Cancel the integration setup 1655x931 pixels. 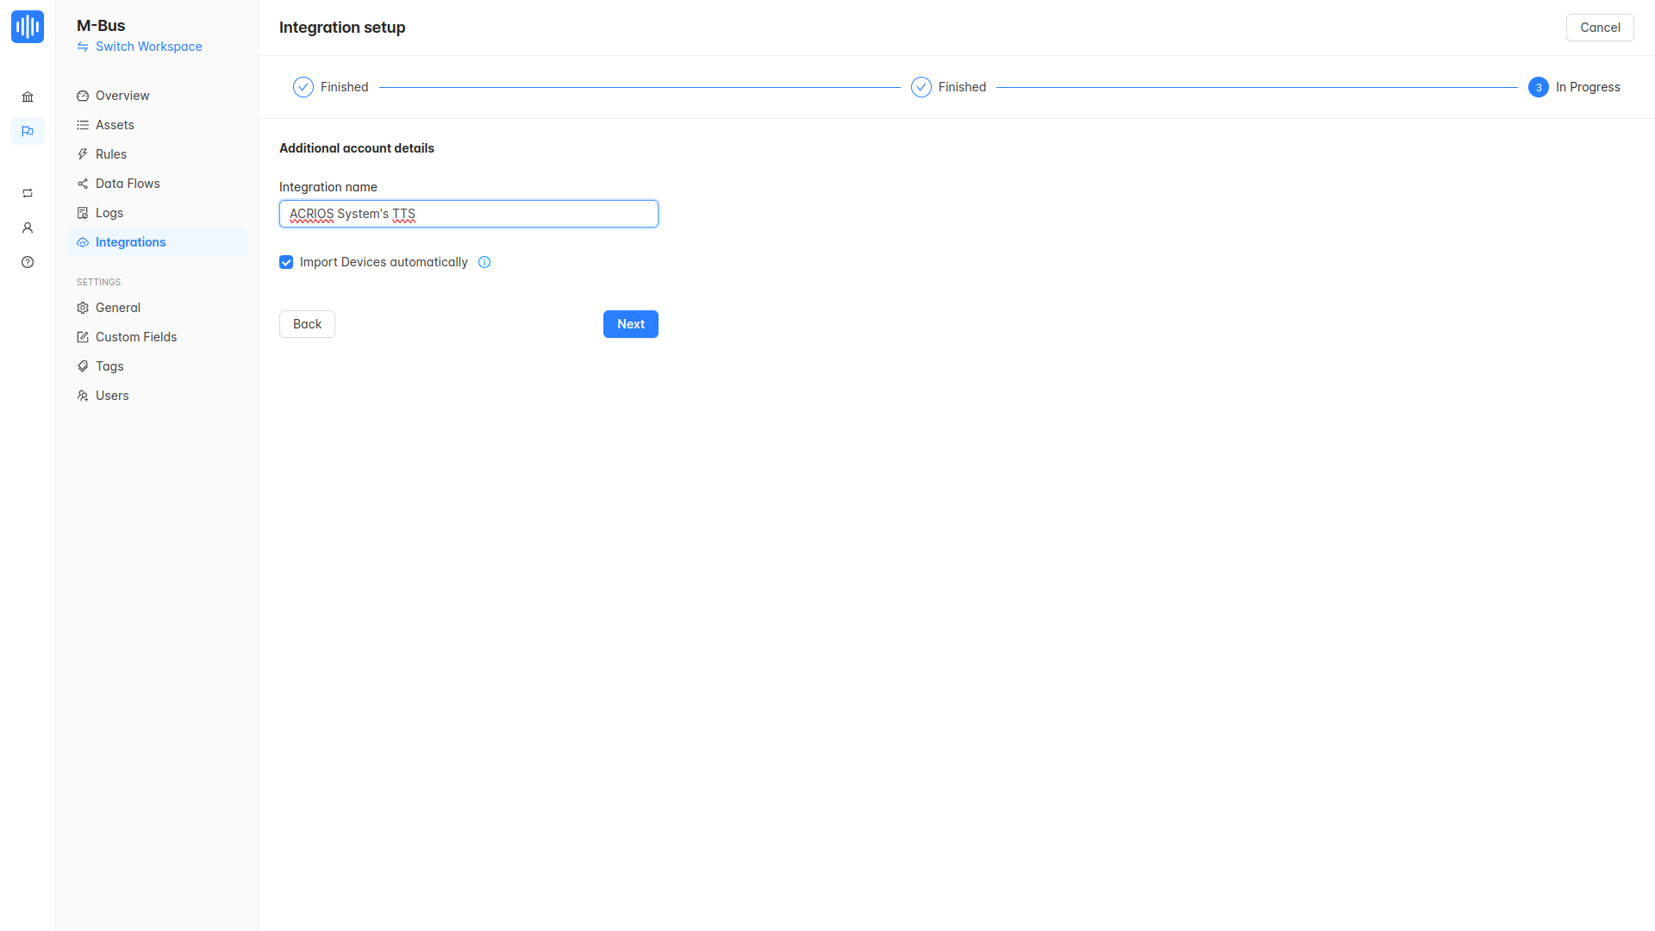[1599, 28]
